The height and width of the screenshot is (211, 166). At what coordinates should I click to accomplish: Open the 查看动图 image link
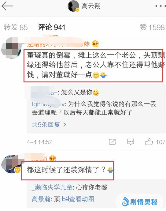click(x=78, y=199)
